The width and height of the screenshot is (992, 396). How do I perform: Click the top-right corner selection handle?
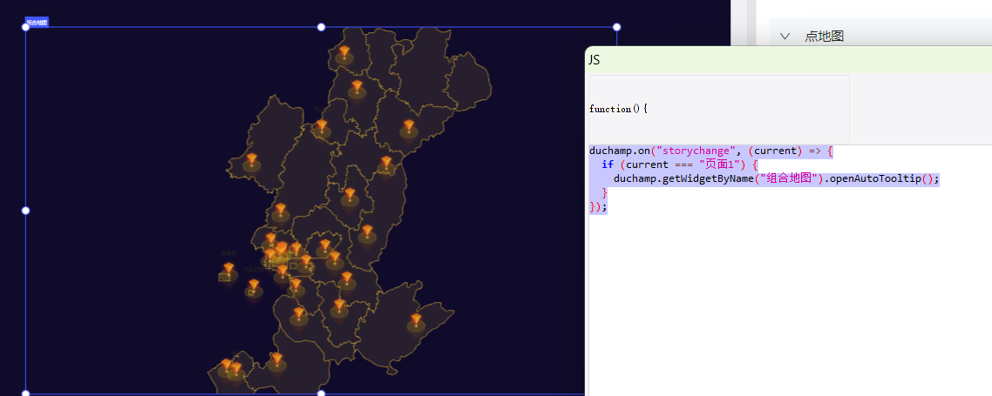point(617,27)
